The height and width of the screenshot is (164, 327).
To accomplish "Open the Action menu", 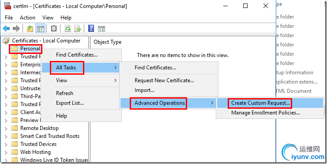I will click(x=27, y=18).
